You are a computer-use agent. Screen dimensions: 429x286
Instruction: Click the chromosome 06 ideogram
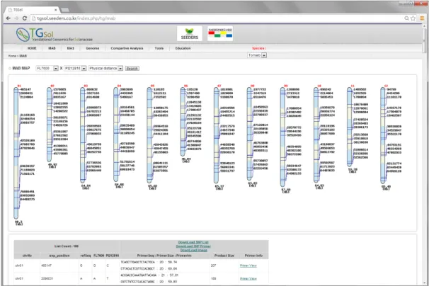coord(183,122)
